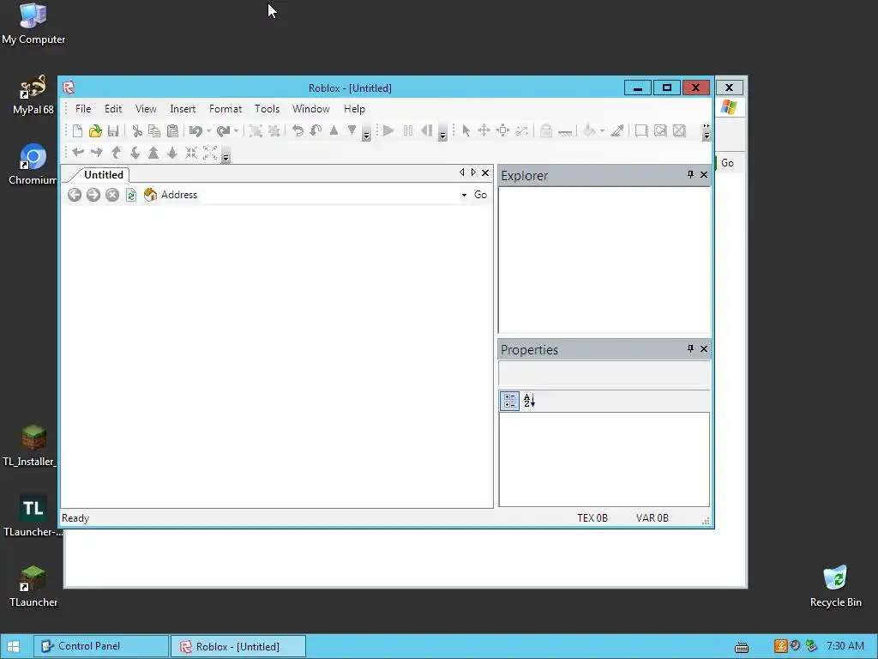Zoom camera out with the down-arrow icon
Viewport: 878px width, 659px height.
click(171, 153)
